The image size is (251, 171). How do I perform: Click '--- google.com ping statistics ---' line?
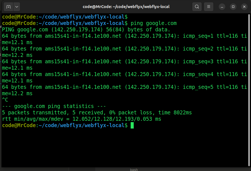[x=54, y=106]
